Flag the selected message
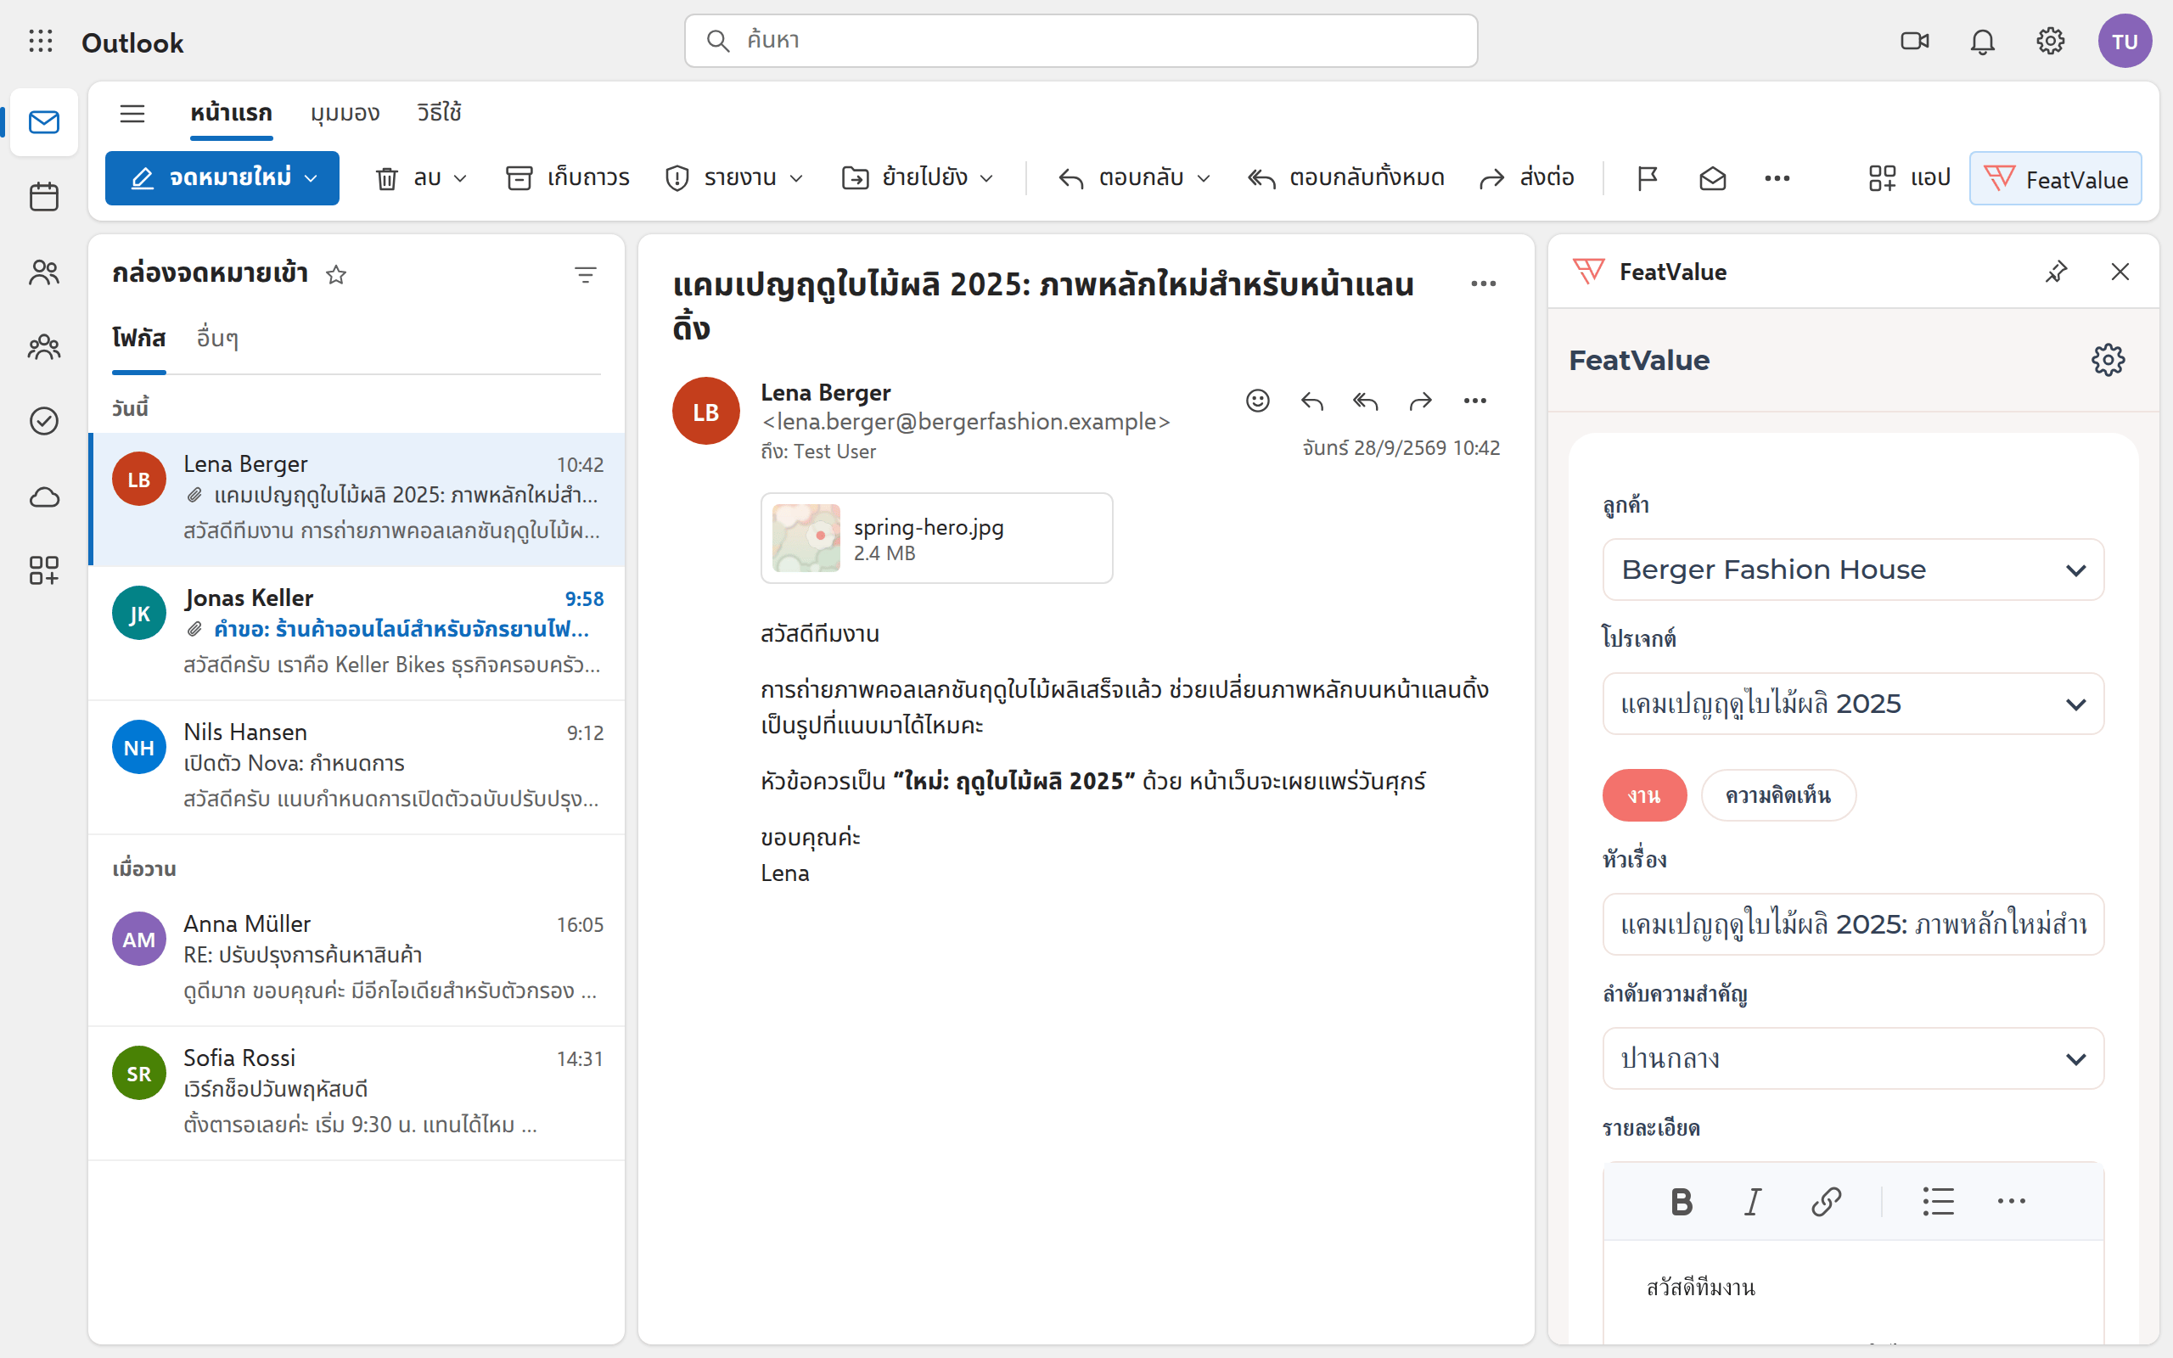Viewport: 2173px width, 1358px height. (x=1647, y=179)
